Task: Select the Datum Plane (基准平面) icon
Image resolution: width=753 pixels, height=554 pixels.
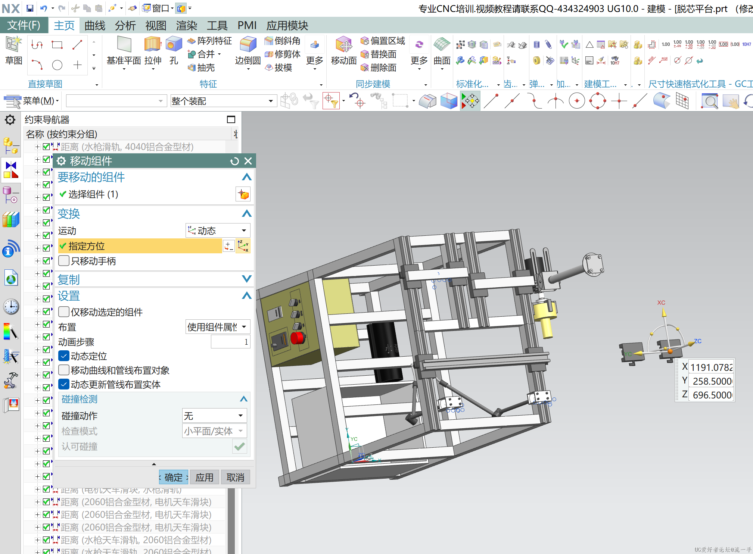Action: (124, 45)
